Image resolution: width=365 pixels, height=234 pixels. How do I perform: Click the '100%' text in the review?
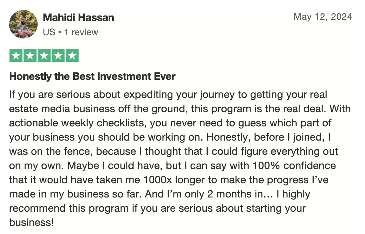pos(266,165)
